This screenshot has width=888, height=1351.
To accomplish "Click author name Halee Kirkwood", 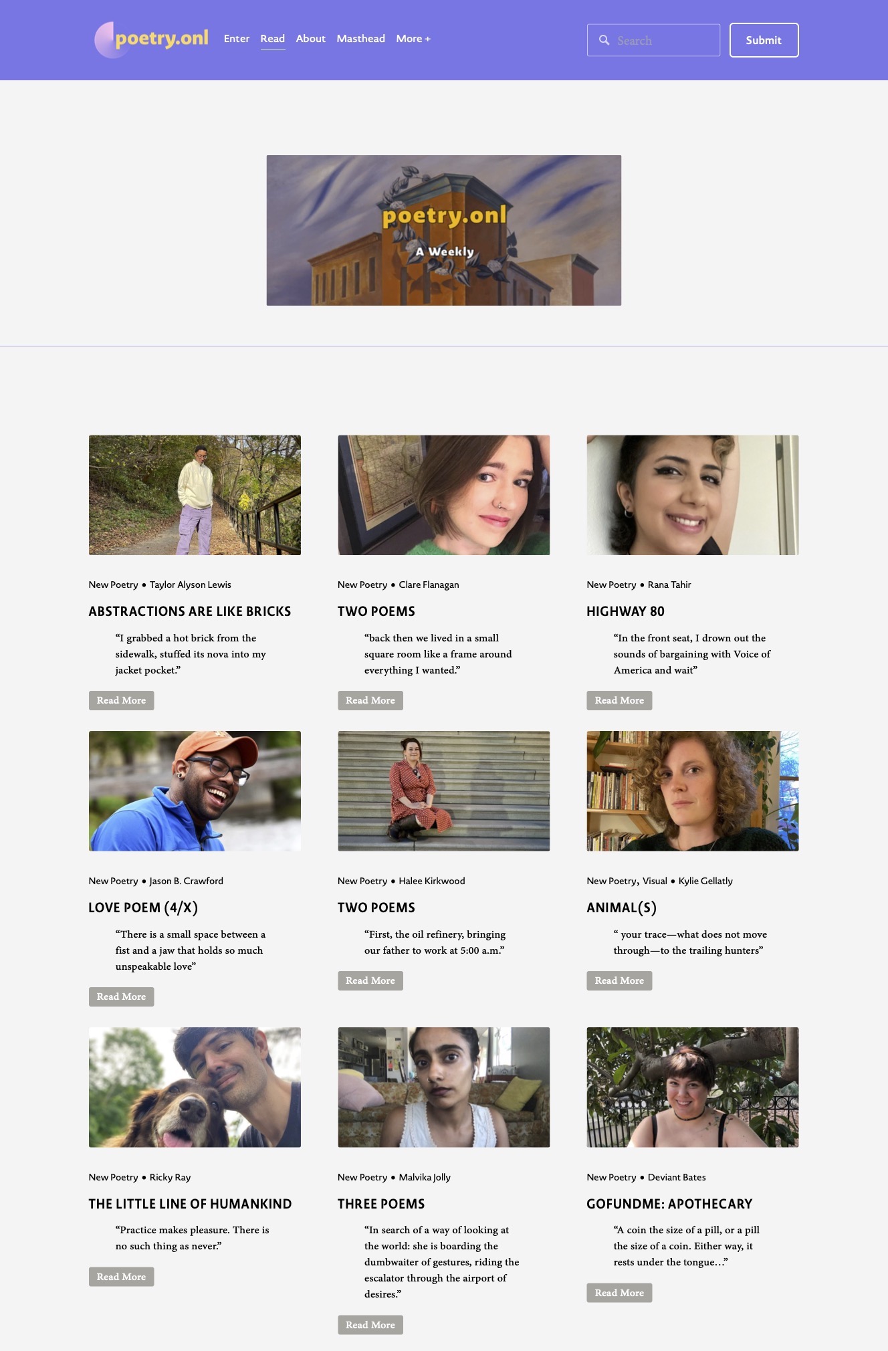I will 432,881.
